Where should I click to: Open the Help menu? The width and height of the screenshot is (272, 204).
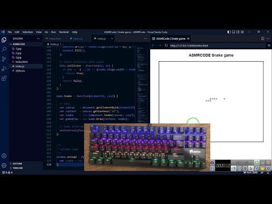pos(74,32)
